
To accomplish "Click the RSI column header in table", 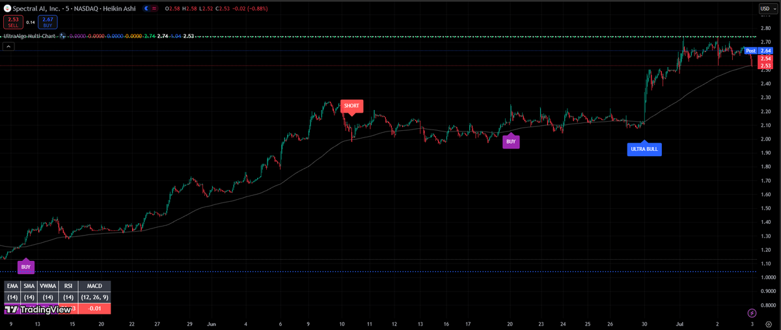I will (x=68, y=286).
